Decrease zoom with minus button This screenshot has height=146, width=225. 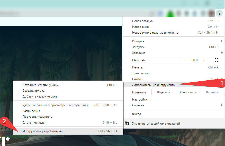click(184, 60)
